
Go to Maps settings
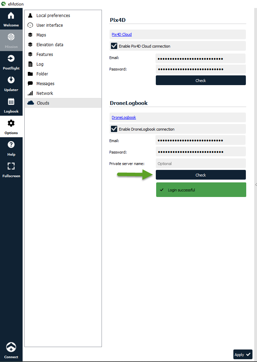pyautogui.click(x=63, y=35)
